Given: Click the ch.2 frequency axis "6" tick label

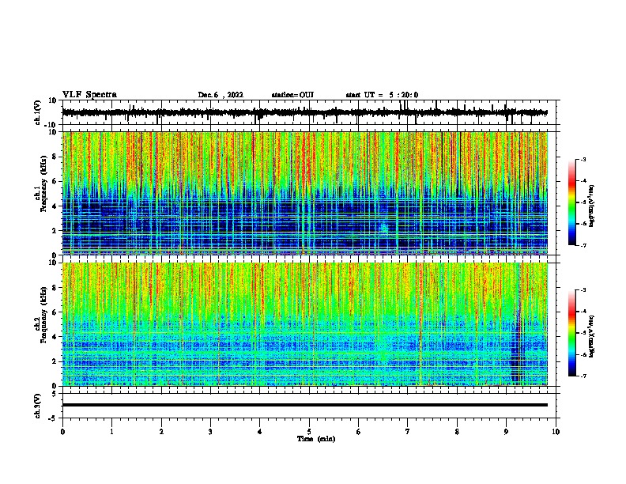Looking at the screenshot, I should [x=55, y=312].
